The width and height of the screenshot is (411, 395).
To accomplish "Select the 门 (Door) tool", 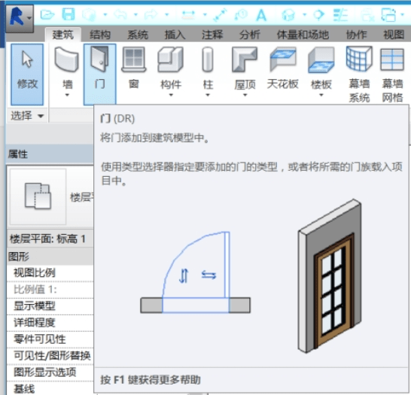I will [99, 74].
